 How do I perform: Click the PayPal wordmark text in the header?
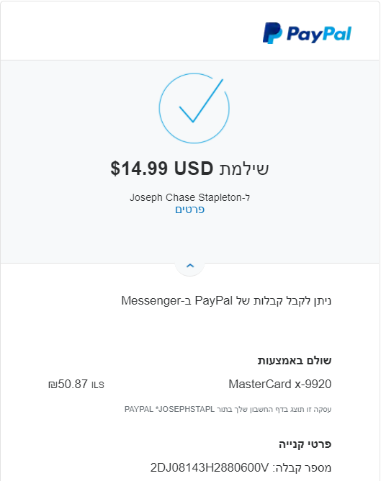319,34
